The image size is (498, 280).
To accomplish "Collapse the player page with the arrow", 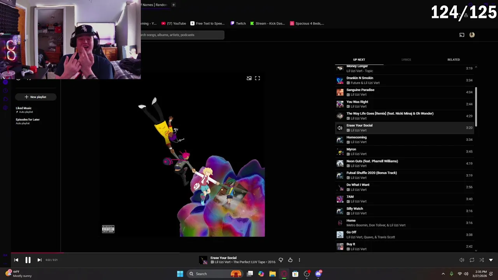I will coord(491,260).
